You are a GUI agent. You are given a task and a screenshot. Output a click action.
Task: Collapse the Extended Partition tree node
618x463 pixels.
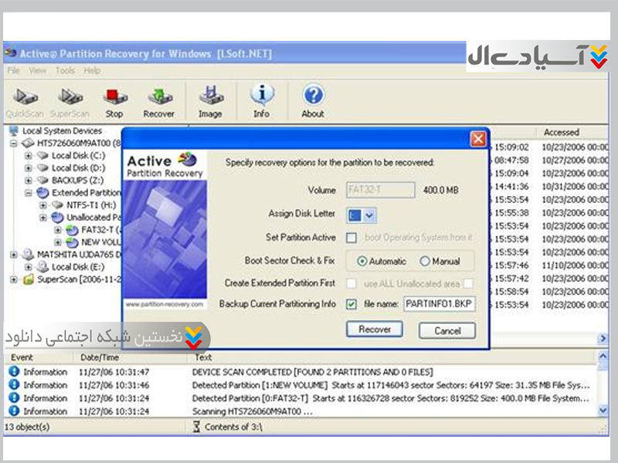click(29, 192)
